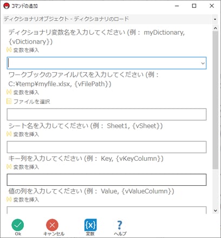Click the scrollbar down arrow
Screen dimensions: 221x238
(x=215, y=210)
